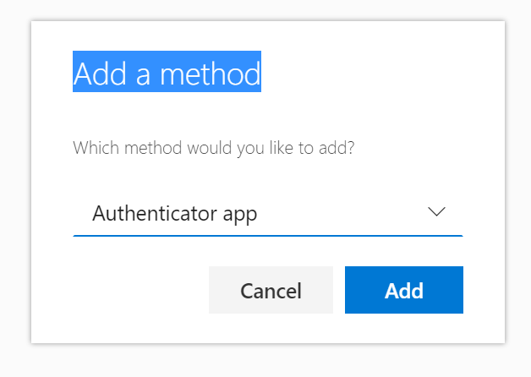
Task: Expand the method list via chevron arrow
Action: tap(436, 212)
